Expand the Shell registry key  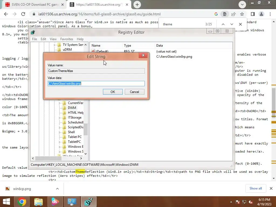click(60, 132)
